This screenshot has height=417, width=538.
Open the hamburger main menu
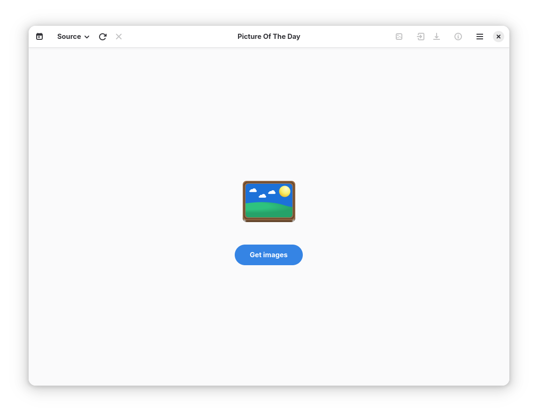click(480, 37)
